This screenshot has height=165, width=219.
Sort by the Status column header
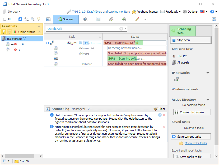point(135,37)
